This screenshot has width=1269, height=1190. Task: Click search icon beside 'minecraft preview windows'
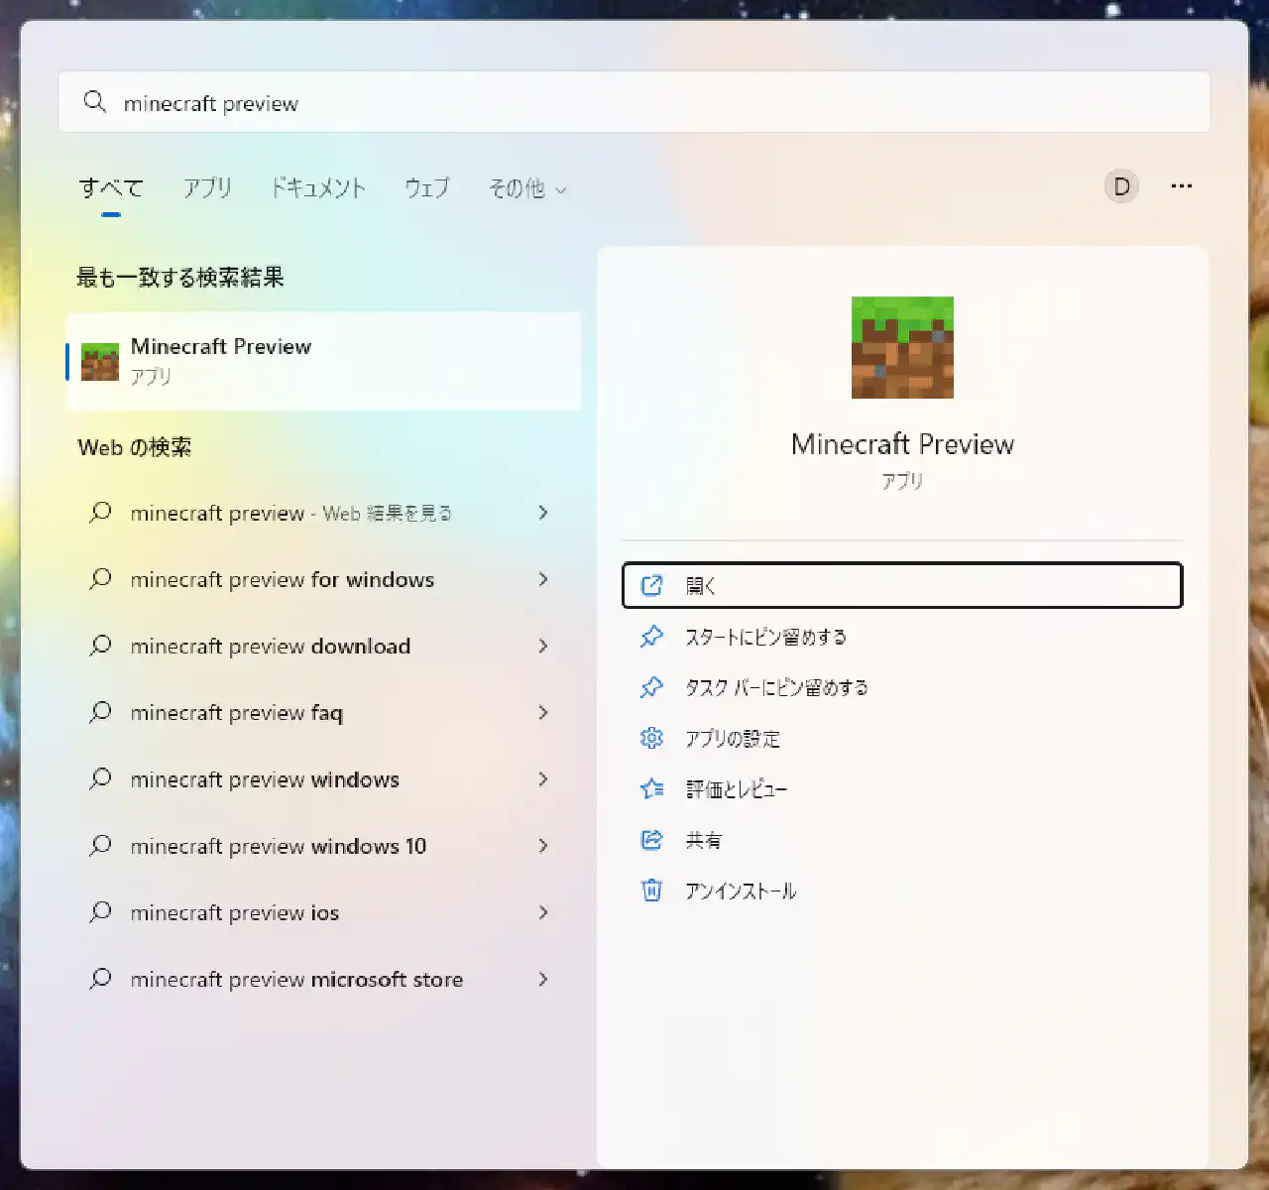[100, 779]
